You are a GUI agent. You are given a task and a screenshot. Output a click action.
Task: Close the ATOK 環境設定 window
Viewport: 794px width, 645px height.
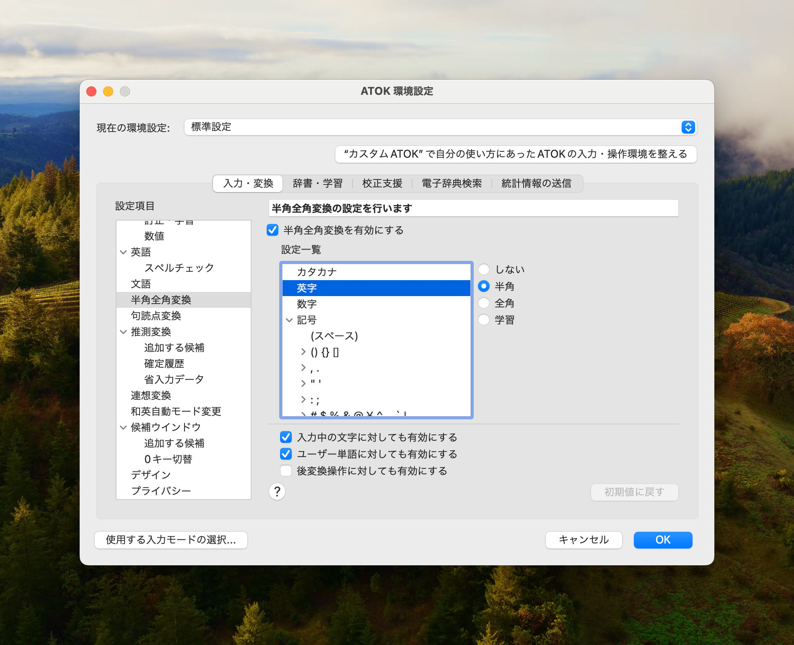(91, 91)
